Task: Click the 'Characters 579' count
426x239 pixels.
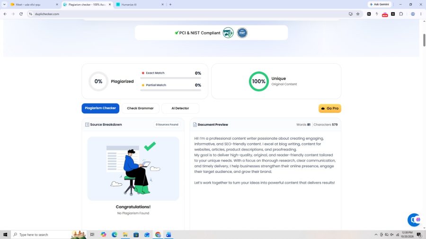Action: click(326, 125)
